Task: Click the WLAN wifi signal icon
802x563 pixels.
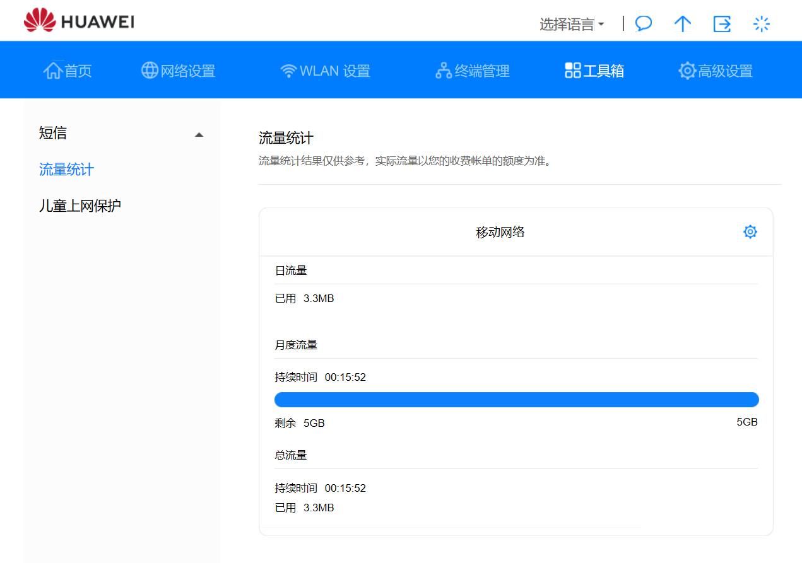Action: [x=288, y=71]
